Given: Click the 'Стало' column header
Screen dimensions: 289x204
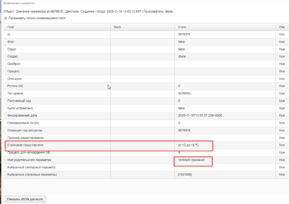Looking at the screenshot, I should [225, 27].
